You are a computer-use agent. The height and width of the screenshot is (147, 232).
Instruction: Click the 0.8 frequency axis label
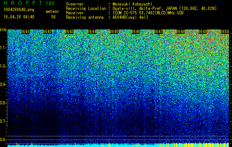[3, 103]
